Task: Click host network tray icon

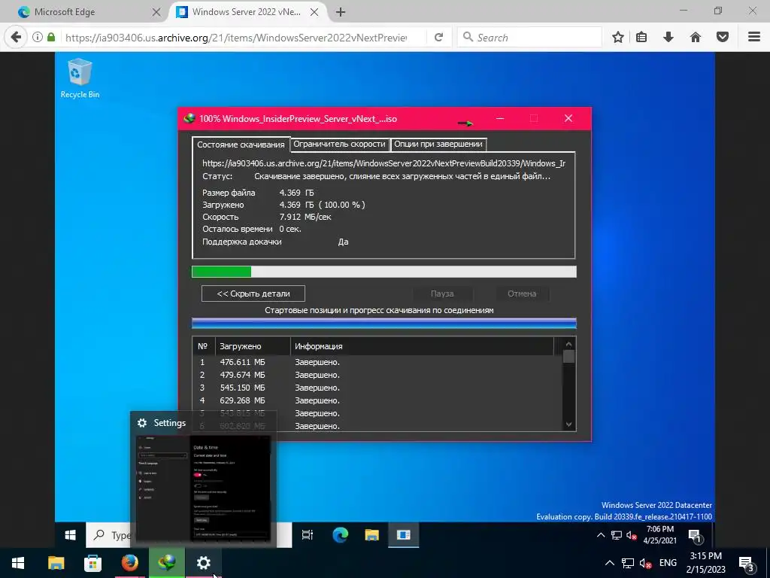Action: 628,563
